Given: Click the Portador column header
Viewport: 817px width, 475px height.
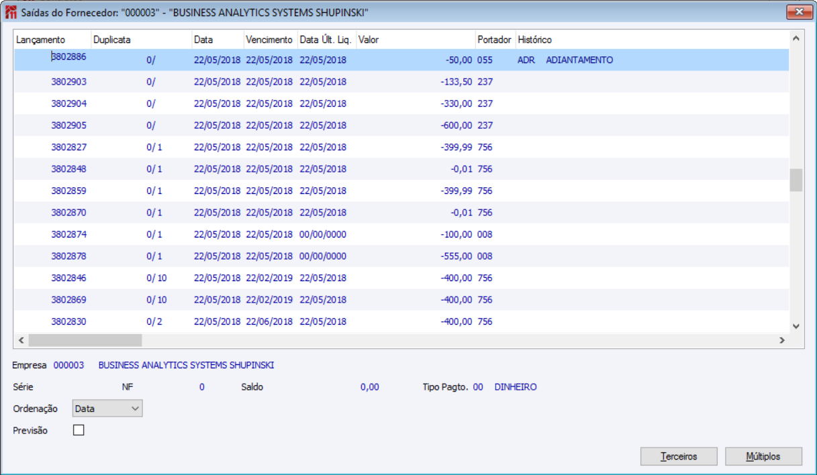Looking at the screenshot, I should tap(495, 40).
